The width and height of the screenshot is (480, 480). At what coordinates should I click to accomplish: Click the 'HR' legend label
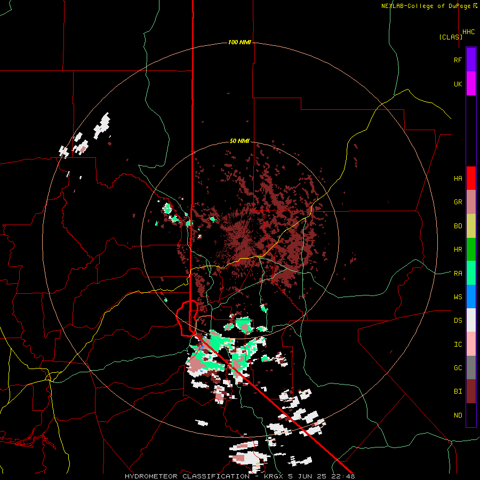tap(458, 250)
